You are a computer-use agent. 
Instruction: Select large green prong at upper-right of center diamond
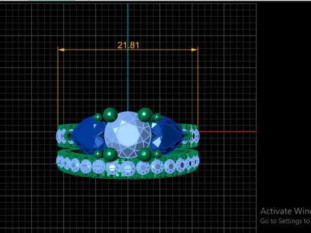pyautogui.click(x=144, y=115)
